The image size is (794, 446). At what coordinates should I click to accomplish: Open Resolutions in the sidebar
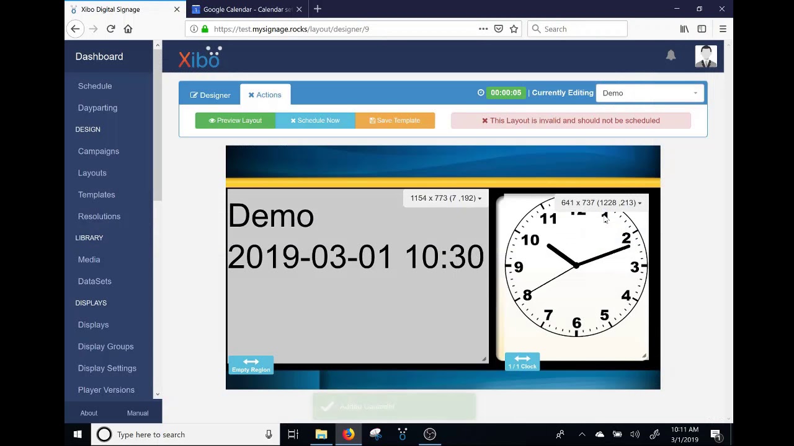pyautogui.click(x=99, y=216)
